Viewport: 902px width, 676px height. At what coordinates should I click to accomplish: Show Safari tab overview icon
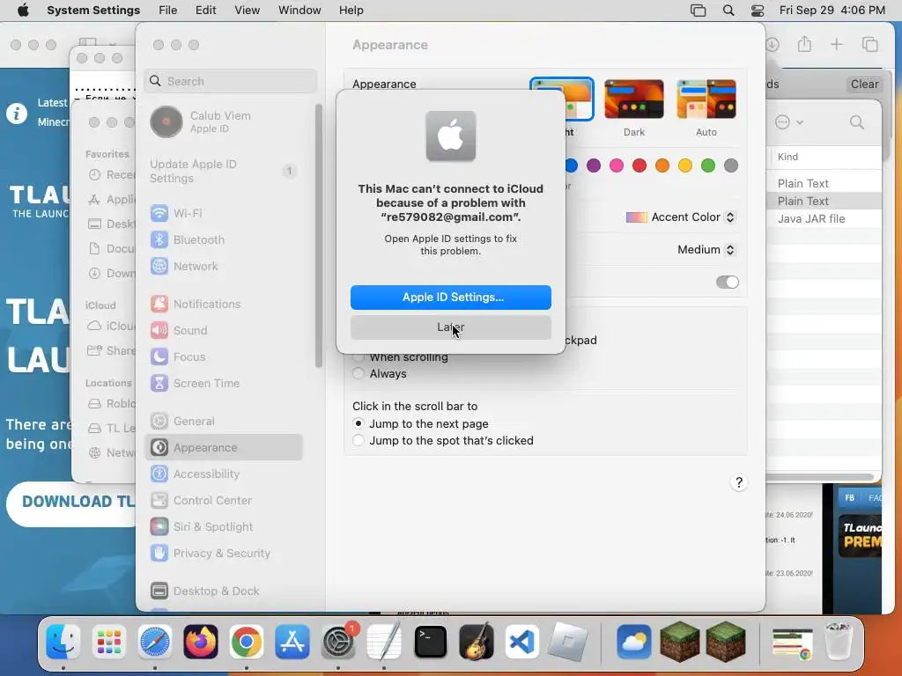point(869,44)
